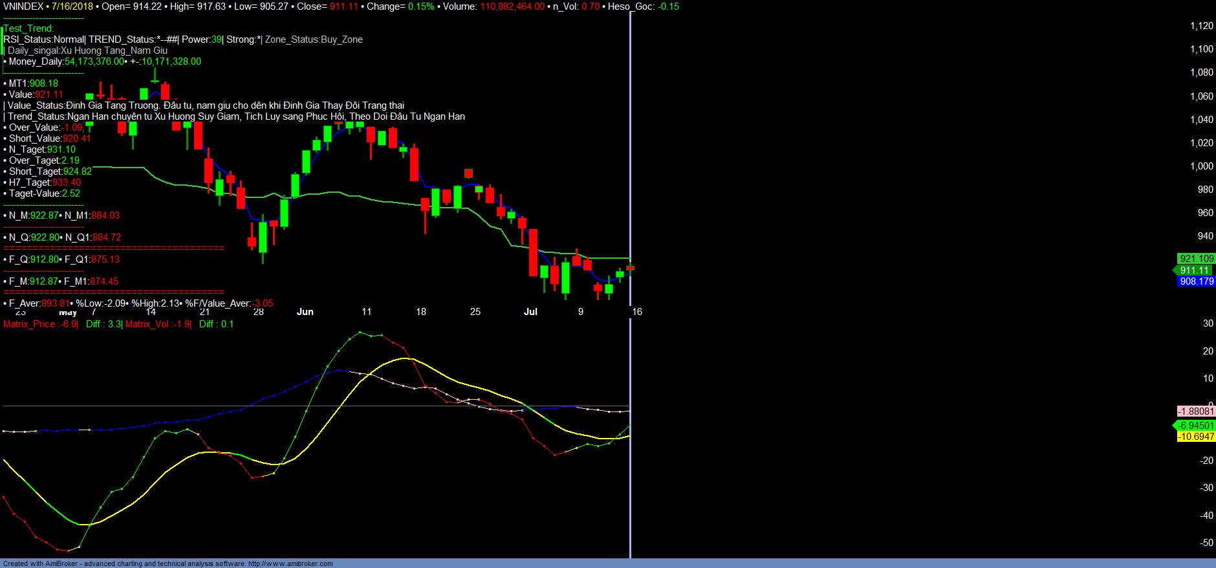Click the date label 16 on the time axis

coord(637,312)
